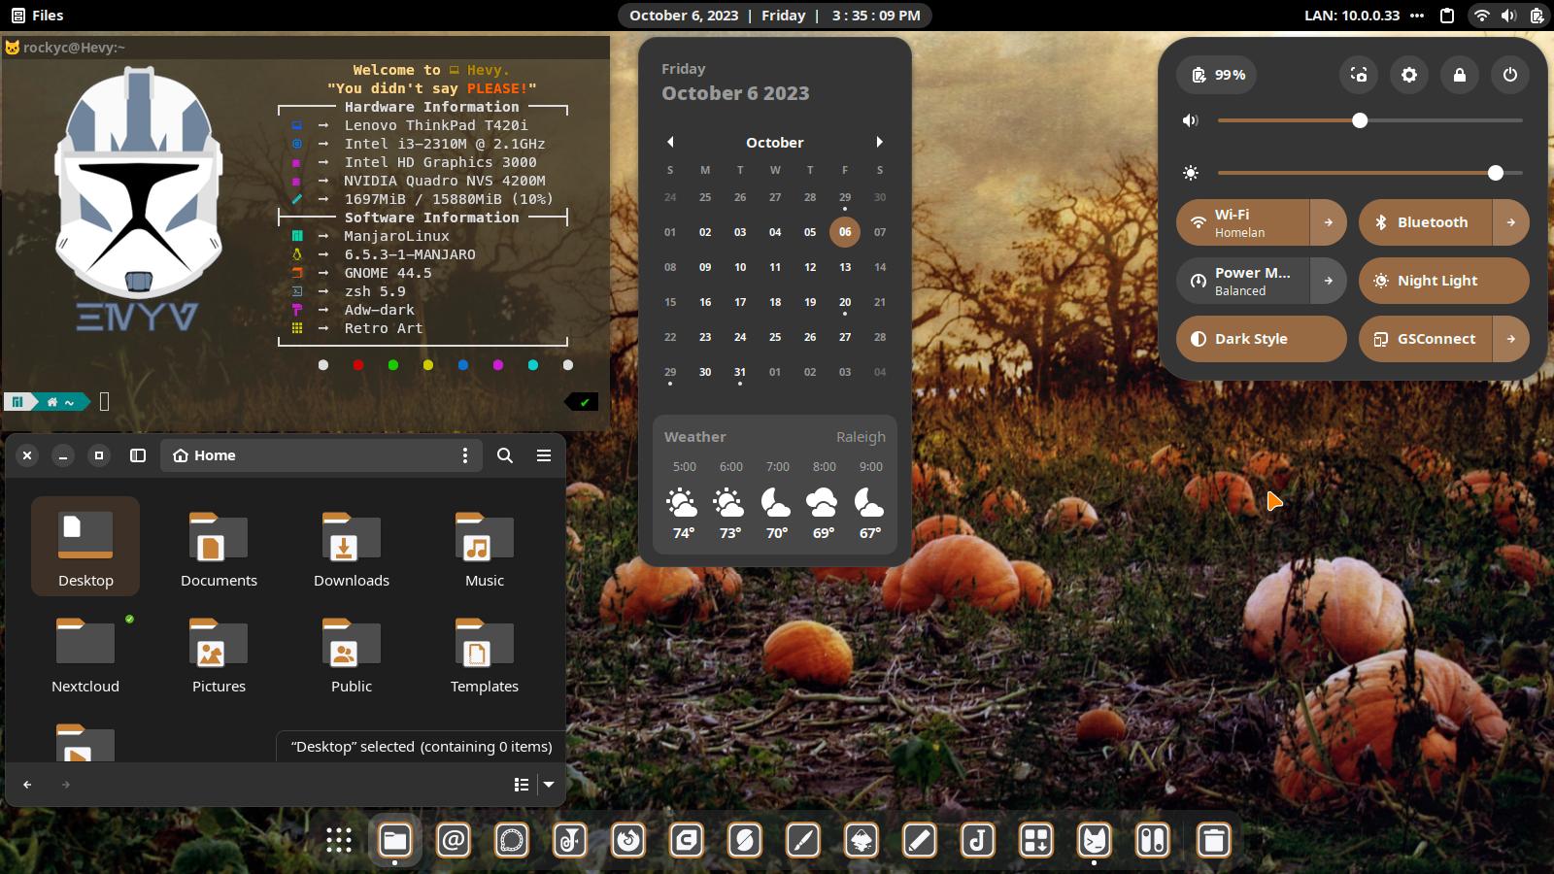Click the LAN 10.0.0.33 indicator
The width and height of the screenshot is (1554, 874).
pos(1352,16)
